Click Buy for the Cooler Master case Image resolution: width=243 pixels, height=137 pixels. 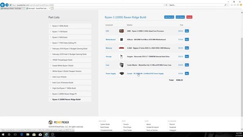click(187, 65)
